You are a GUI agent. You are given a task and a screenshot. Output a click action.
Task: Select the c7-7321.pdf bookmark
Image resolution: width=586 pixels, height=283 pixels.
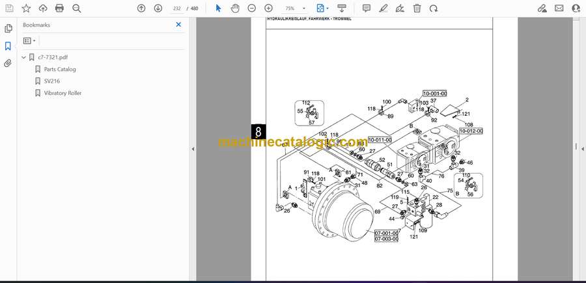[53, 57]
